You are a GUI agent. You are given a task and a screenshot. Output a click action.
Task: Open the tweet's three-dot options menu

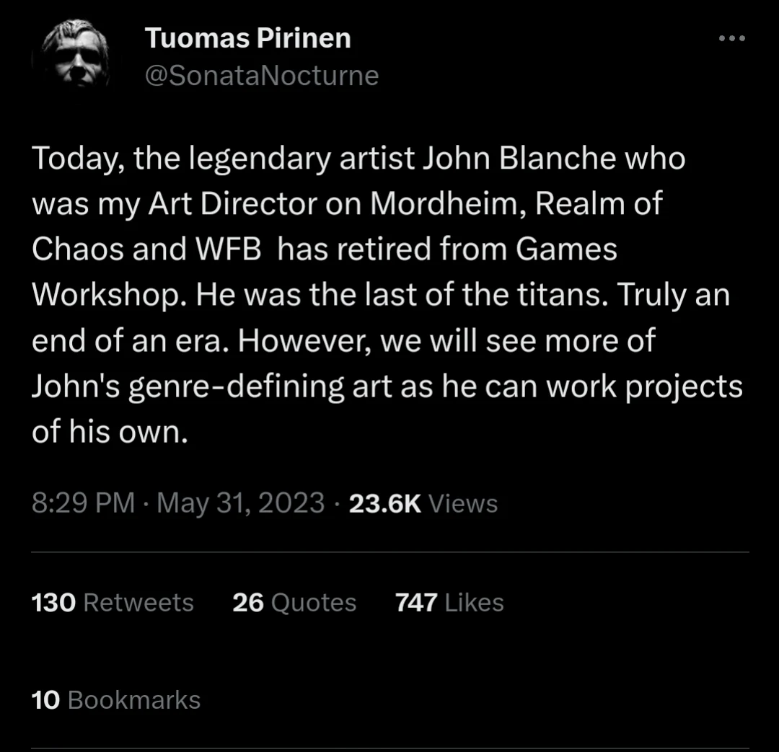pyautogui.click(x=733, y=40)
